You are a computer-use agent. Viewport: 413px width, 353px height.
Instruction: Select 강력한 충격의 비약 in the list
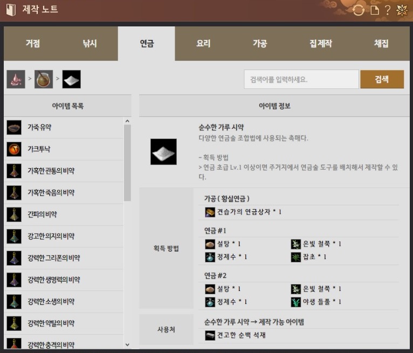[x=64, y=342]
